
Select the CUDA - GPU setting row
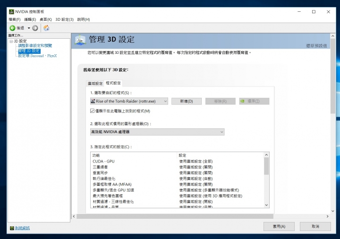pyautogui.click(x=177, y=162)
